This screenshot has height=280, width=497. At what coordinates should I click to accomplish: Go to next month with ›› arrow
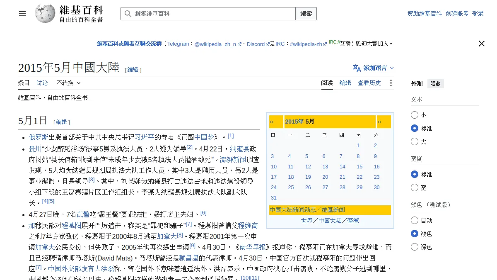tap(379, 122)
